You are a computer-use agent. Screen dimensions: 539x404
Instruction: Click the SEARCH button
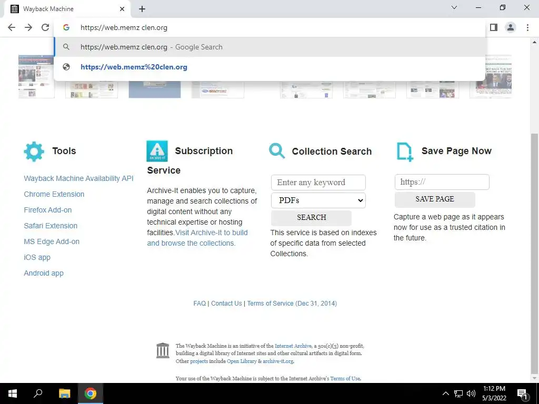(x=312, y=217)
